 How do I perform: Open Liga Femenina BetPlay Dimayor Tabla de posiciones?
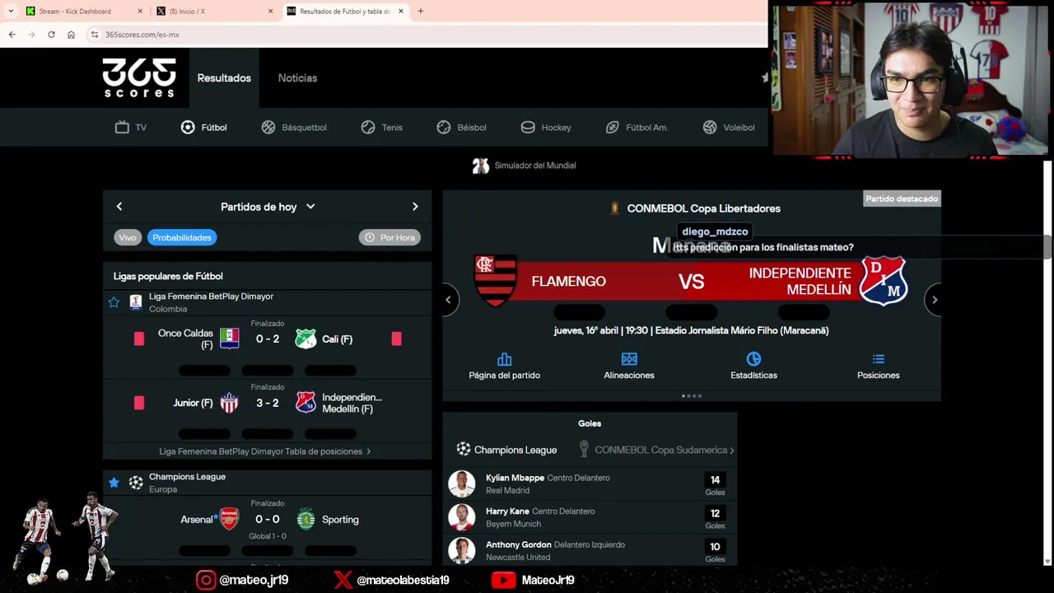click(264, 451)
